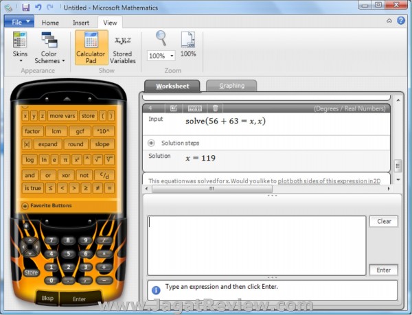Open the zoom percentage dropdown
This screenshot has height=315, width=412.
click(x=172, y=56)
